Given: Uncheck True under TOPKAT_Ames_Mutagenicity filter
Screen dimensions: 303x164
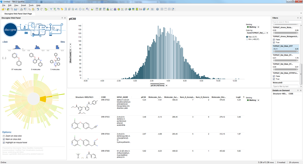Looking at the screenshot, I should pyautogui.click(x=274, y=42).
